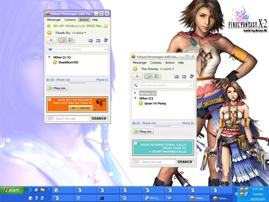This screenshot has width=269, height=202.
Task: Select contact thanhha3782 smiley entry
Action: click(66, 62)
